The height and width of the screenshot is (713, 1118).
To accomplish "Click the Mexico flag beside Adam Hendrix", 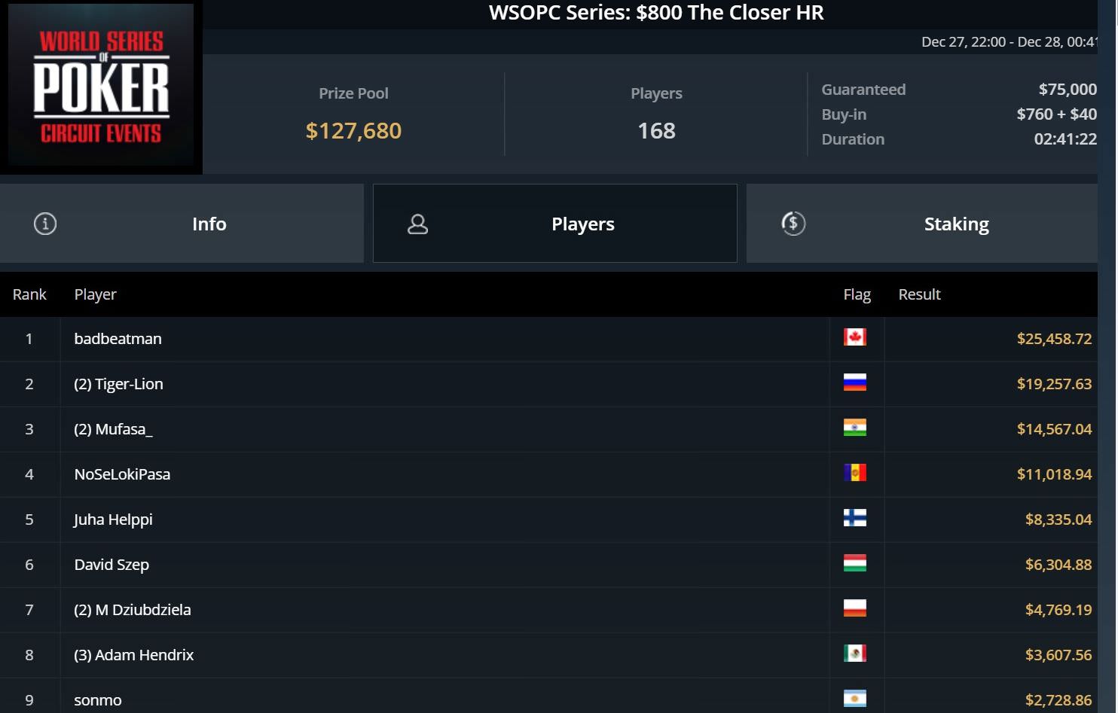I will [855, 654].
